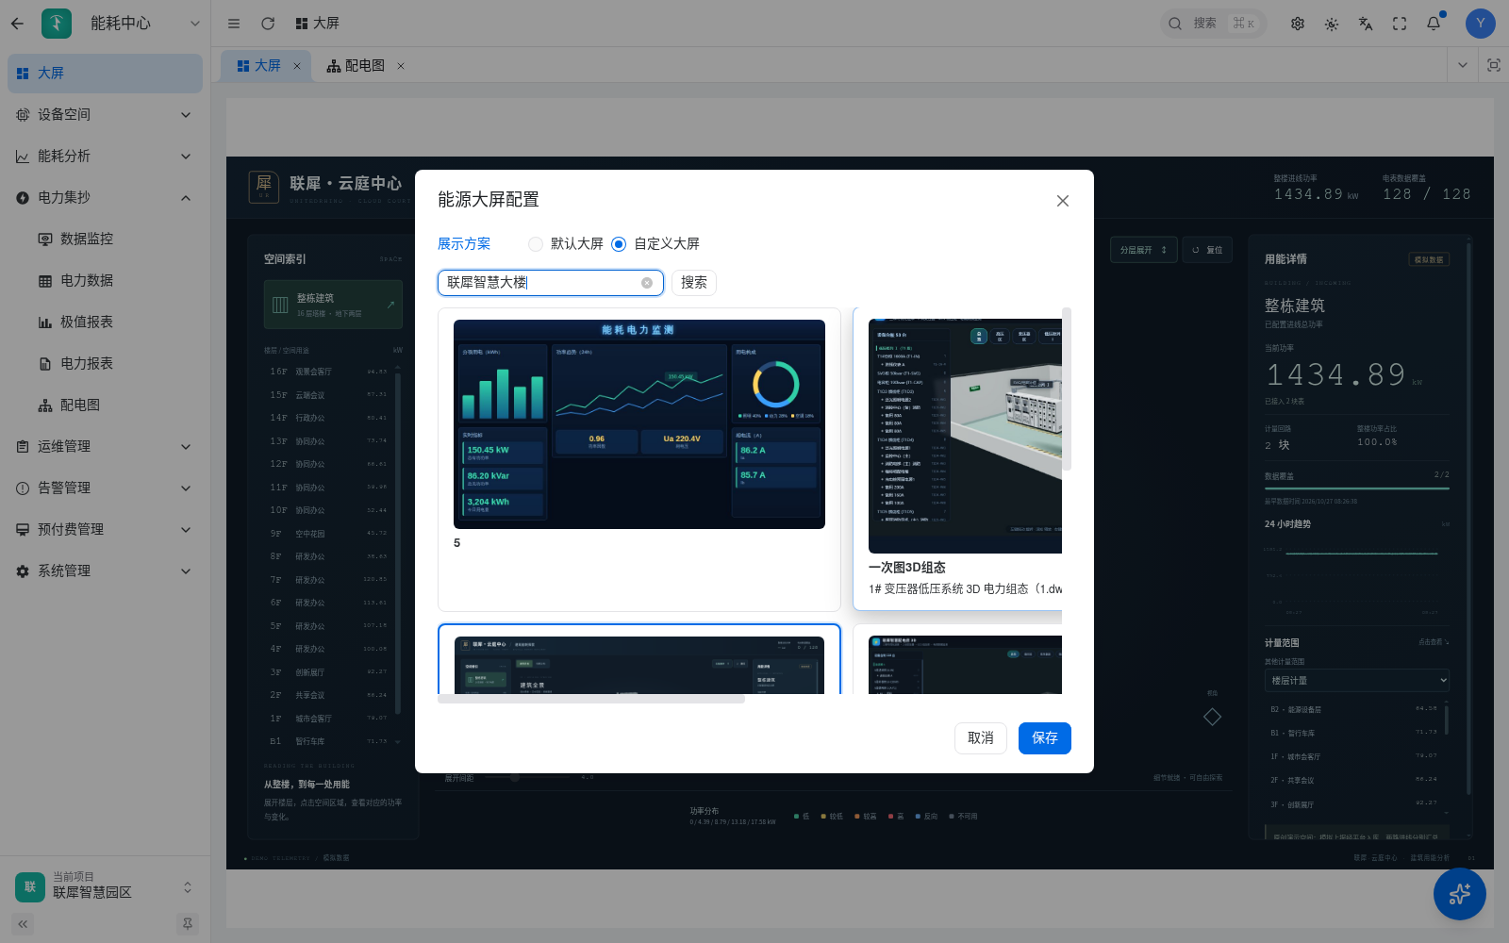Expand the 设备空间 sidebar menu
This screenshot has width=1509, height=943.
[x=105, y=115]
